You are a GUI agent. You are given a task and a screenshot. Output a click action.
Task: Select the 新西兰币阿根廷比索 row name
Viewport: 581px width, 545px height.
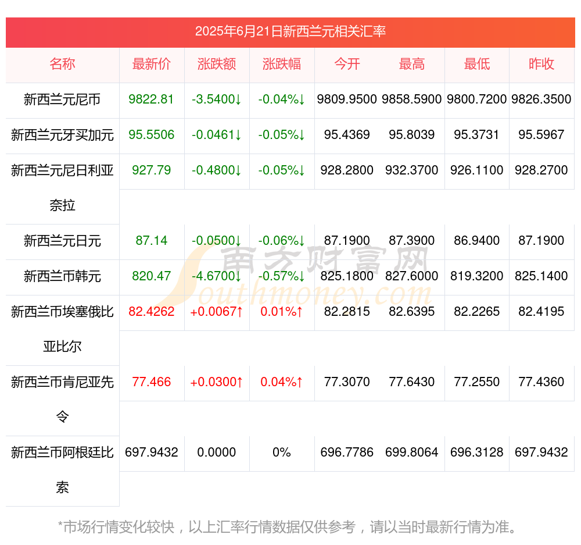(62, 470)
